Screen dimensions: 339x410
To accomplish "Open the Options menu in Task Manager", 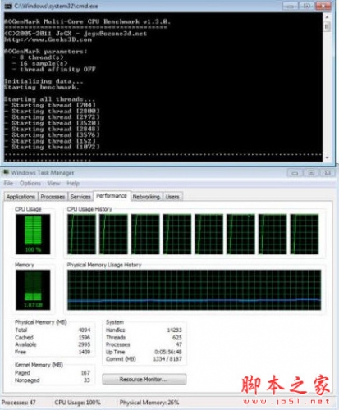I will click(30, 183).
